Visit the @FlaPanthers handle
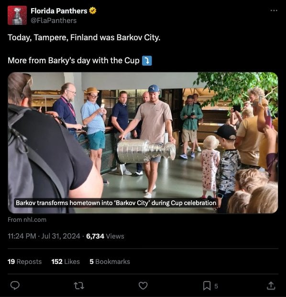The height and width of the screenshot is (297, 286). 54,21
